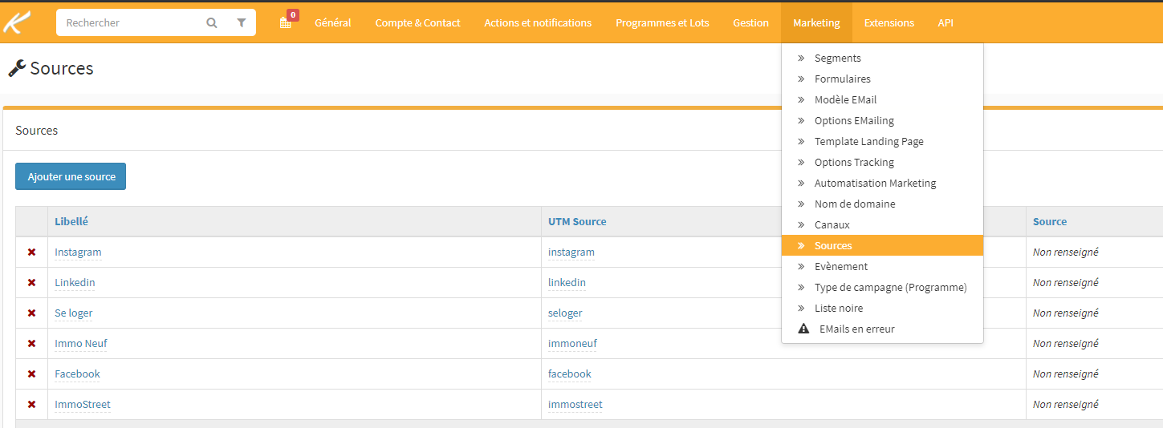Delete the Immo Neuf source row
The image size is (1163, 428).
click(32, 344)
